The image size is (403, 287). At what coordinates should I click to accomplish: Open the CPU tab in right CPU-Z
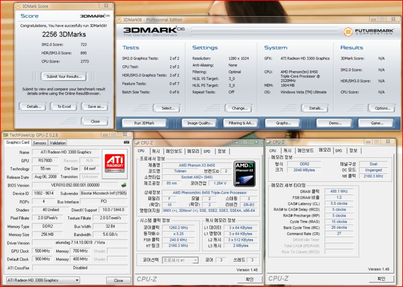pyautogui.click(x=273, y=151)
